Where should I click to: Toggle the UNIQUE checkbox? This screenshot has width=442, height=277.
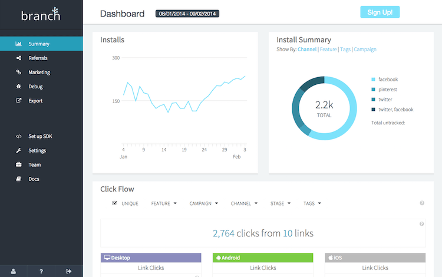coord(115,203)
